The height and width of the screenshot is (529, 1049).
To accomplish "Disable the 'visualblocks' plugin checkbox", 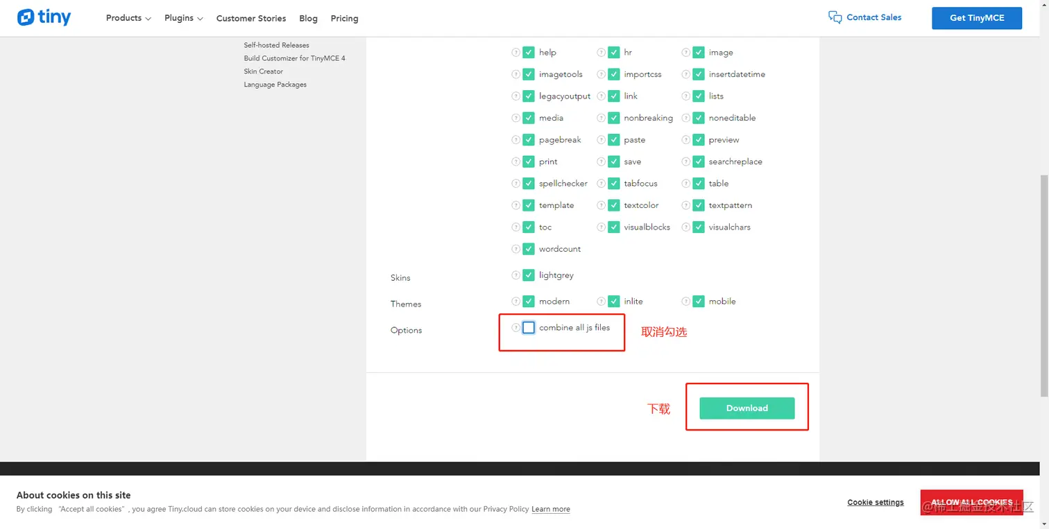I will tap(614, 227).
